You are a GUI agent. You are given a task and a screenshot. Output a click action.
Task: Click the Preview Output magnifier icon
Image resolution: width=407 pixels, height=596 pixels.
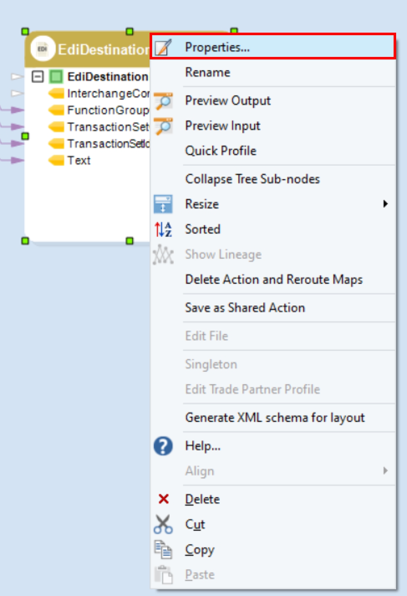pos(163,101)
